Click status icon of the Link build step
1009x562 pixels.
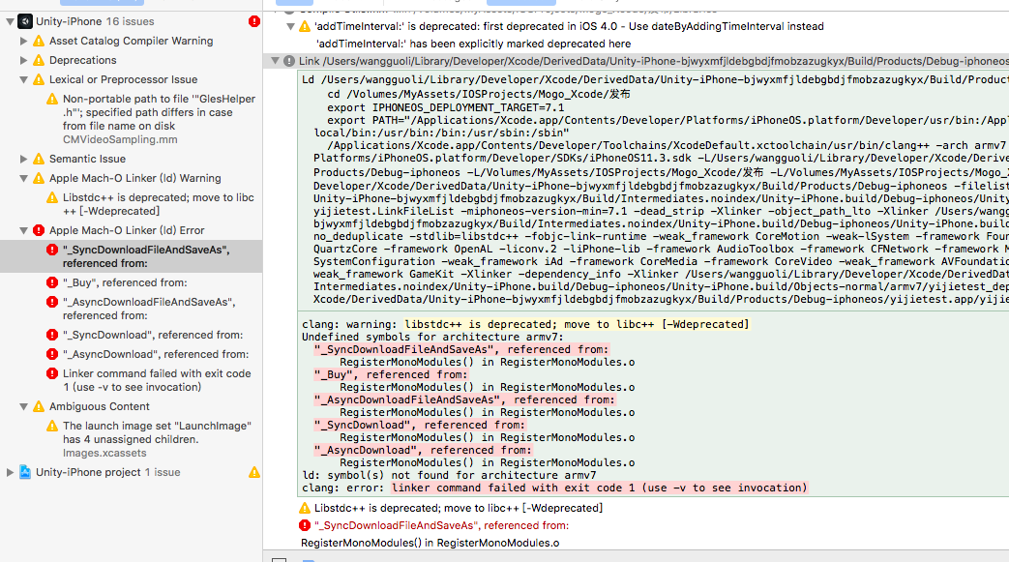[289, 61]
